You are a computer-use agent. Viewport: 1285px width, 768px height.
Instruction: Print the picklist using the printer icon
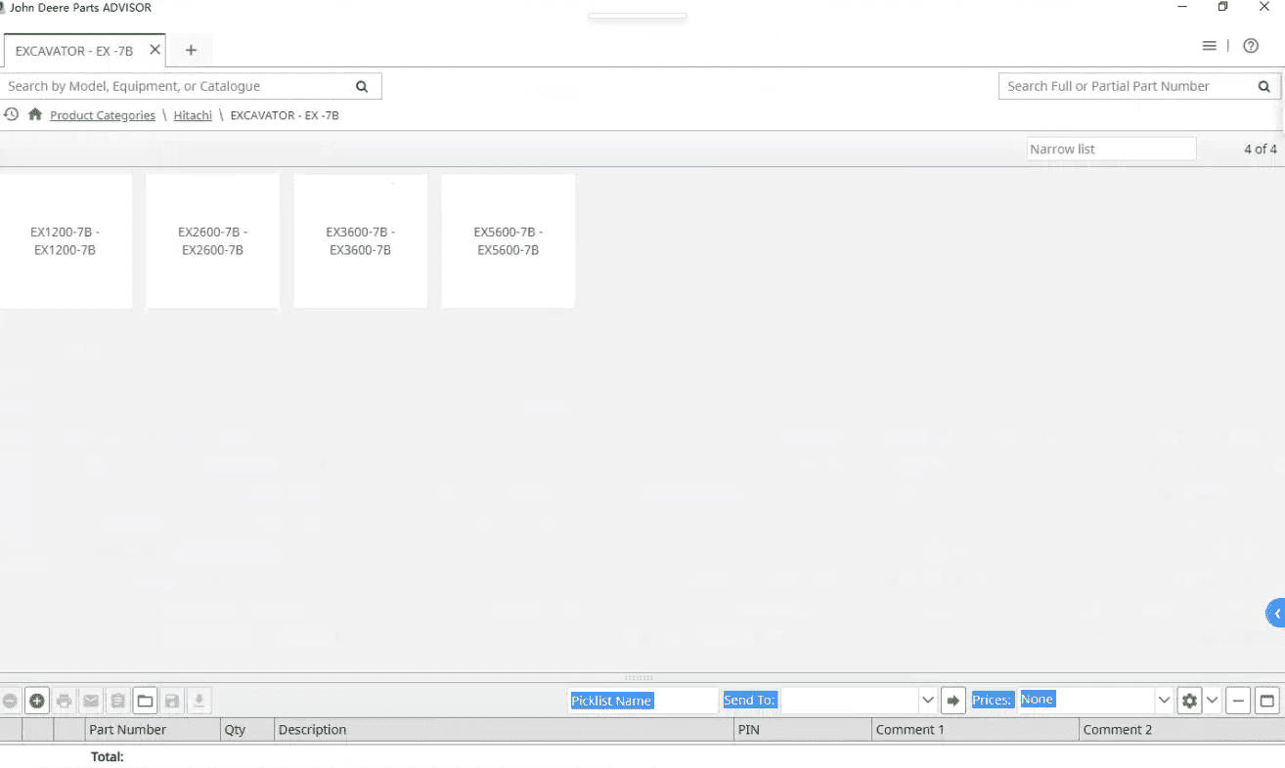(65, 701)
